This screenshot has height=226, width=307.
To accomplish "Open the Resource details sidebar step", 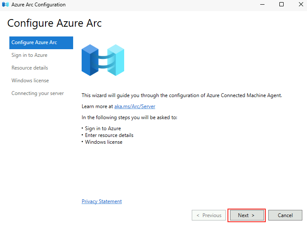I will (30, 68).
